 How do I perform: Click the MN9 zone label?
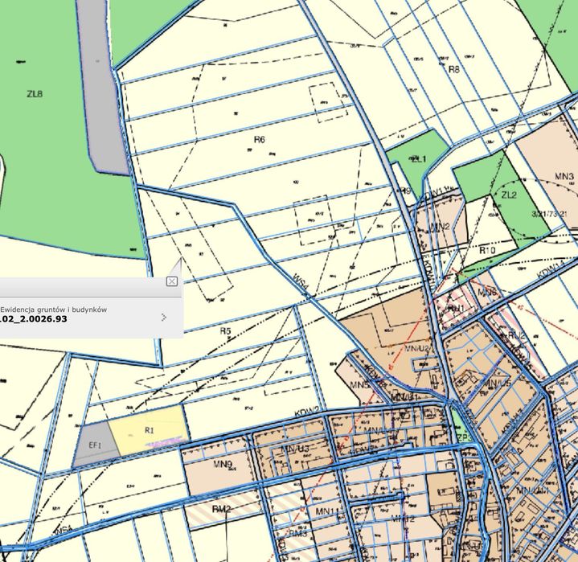[223, 464]
